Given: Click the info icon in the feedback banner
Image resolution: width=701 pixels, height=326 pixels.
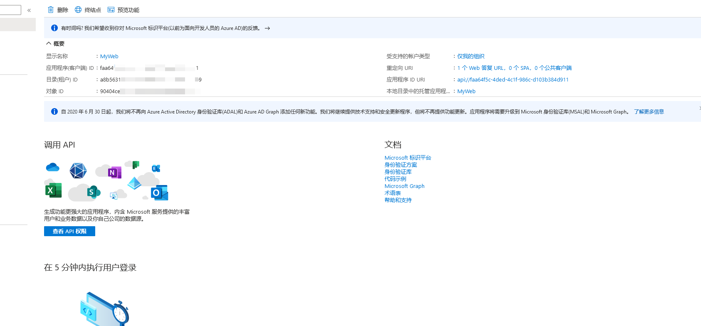Looking at the screenshot, I should [x=54, y=28].
